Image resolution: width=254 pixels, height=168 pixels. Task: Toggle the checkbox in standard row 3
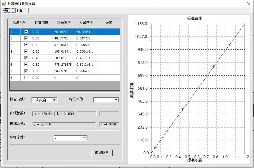click(26, 45)
